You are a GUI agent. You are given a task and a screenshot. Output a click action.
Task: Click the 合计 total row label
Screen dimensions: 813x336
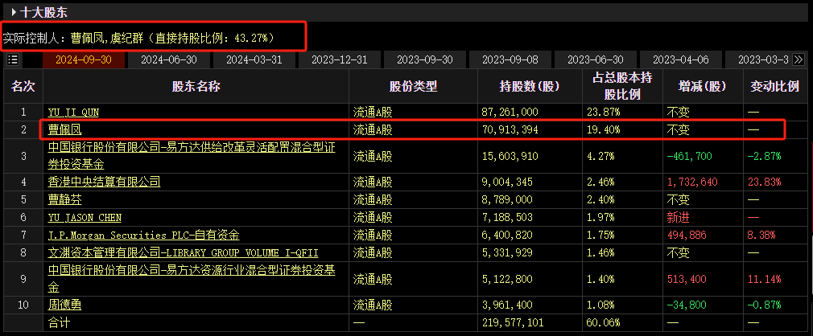coord(59,323)
